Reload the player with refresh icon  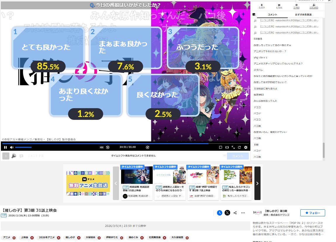pos(239,147)
